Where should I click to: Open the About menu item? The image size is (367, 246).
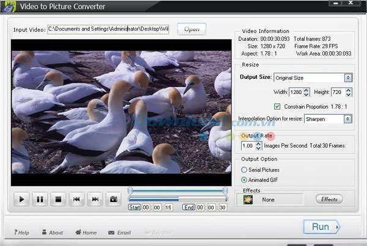[x=52, y=233]
